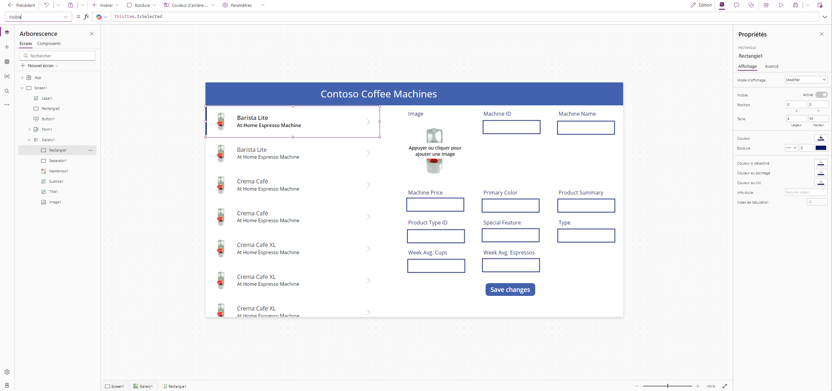Click the fit-to-window expand icon in the status bar
This screenshot has height=391, width=832.
pyautogui.click(x=725, y=386)
